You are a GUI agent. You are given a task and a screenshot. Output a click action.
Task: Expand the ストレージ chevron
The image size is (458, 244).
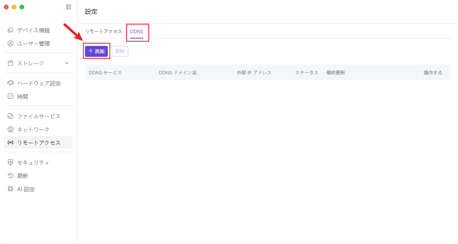pyautogui.click(x=67, y=63)
